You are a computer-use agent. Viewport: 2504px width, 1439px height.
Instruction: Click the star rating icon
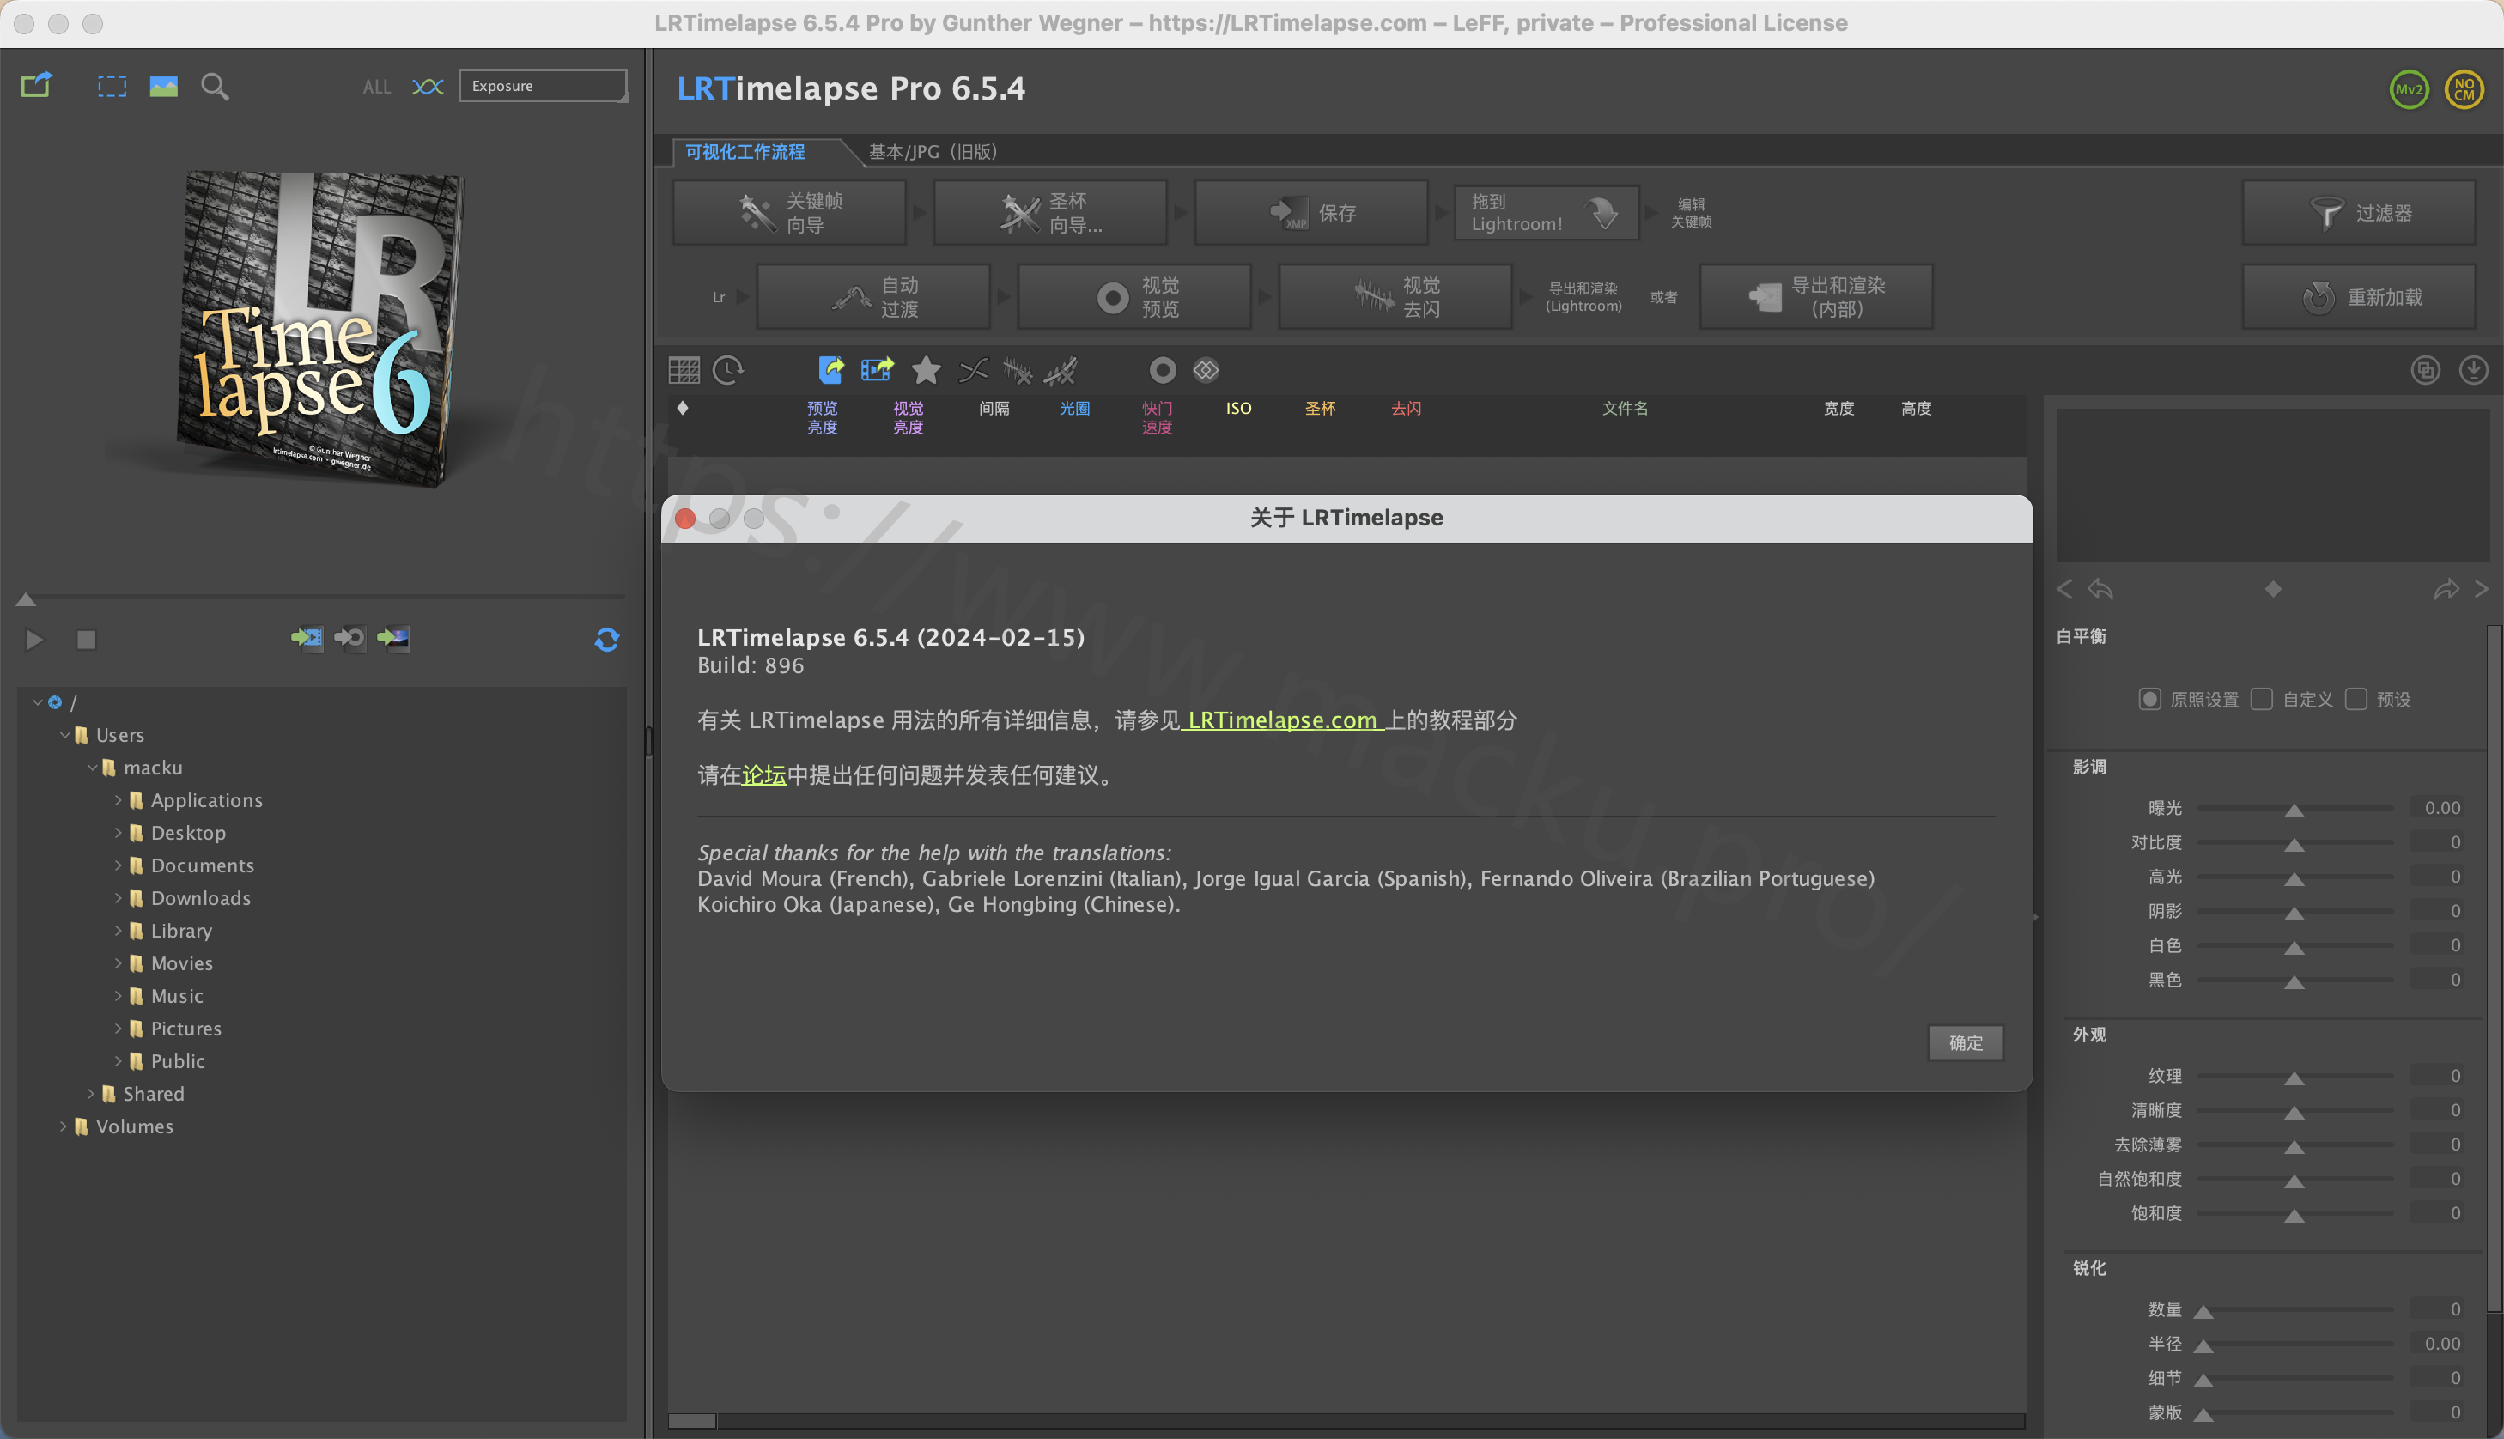tap(926, 370)
